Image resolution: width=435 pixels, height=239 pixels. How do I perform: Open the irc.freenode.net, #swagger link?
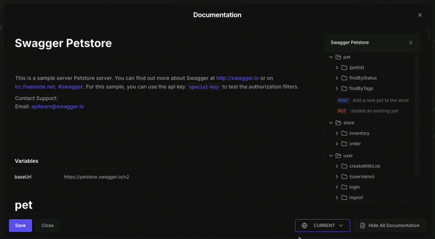[x=49, y=87]
